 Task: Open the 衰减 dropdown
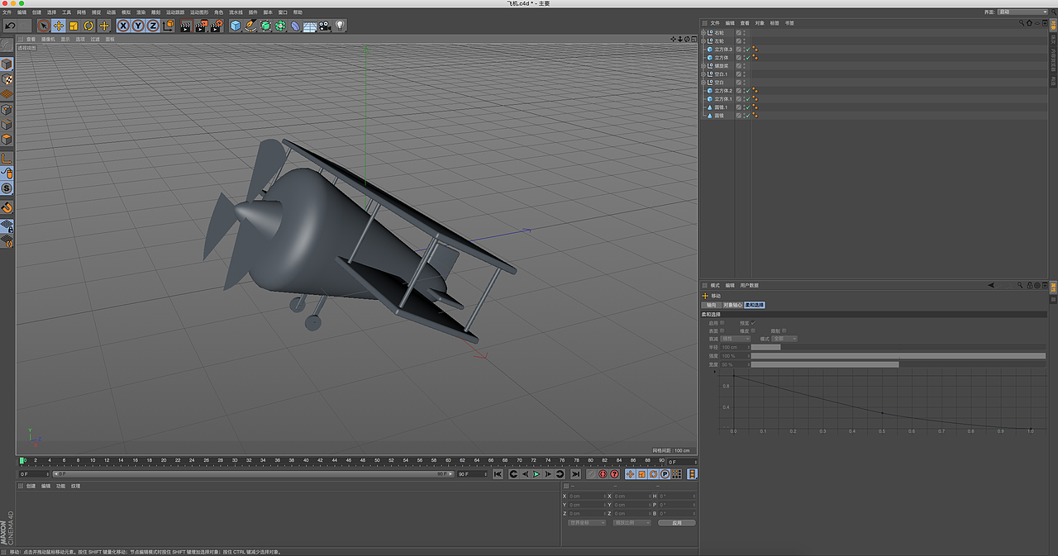pos(736,339)
